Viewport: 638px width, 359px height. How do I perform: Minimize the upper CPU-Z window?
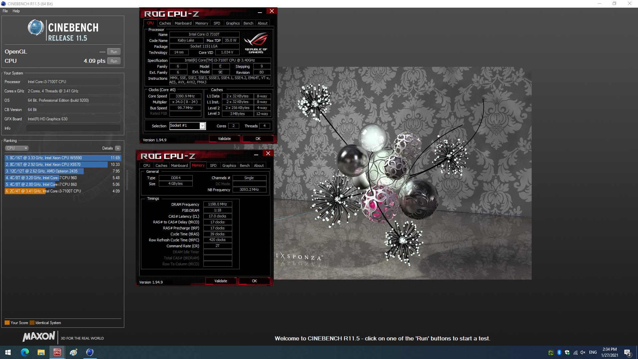pyautogui.click(x=260, y=12)
